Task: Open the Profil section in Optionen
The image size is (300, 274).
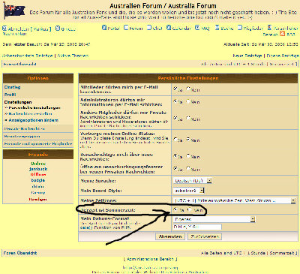Action: pos(10,95)
